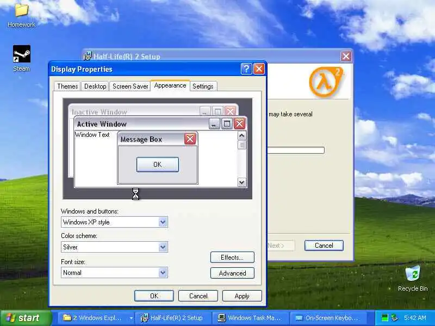435x326 pixels.
Task: Click the 'Windows and buttons:' label
Action: click(90, 211)
